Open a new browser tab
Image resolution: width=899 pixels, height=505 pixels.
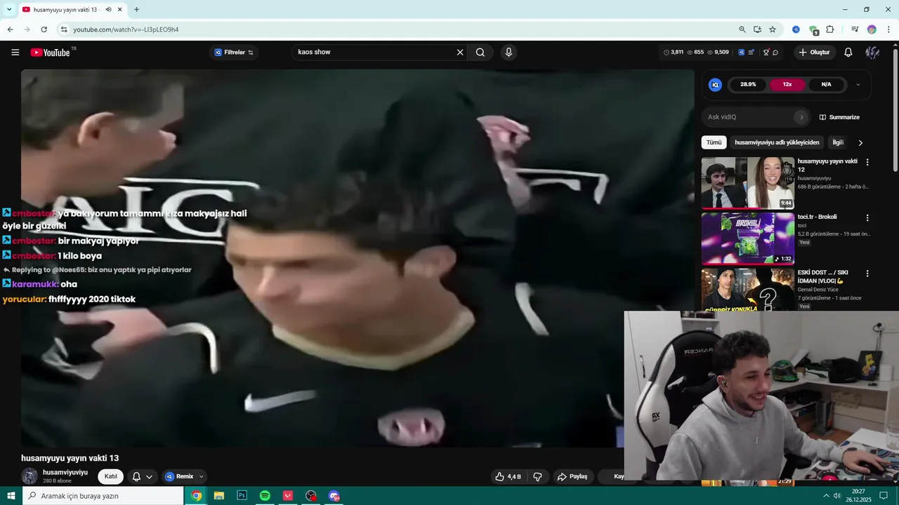click(x=136, y=10)
